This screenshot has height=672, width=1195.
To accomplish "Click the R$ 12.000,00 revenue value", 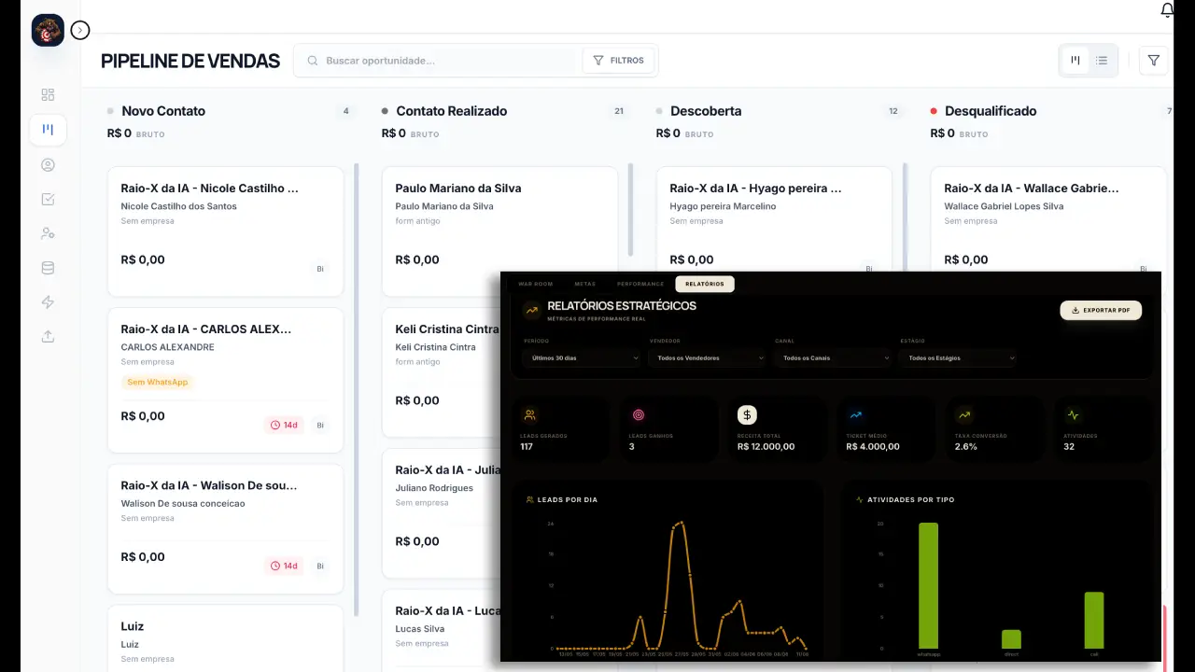I will pos(766,446).
